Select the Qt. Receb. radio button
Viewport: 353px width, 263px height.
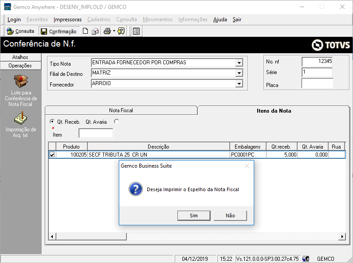click(x=52, y=122)
